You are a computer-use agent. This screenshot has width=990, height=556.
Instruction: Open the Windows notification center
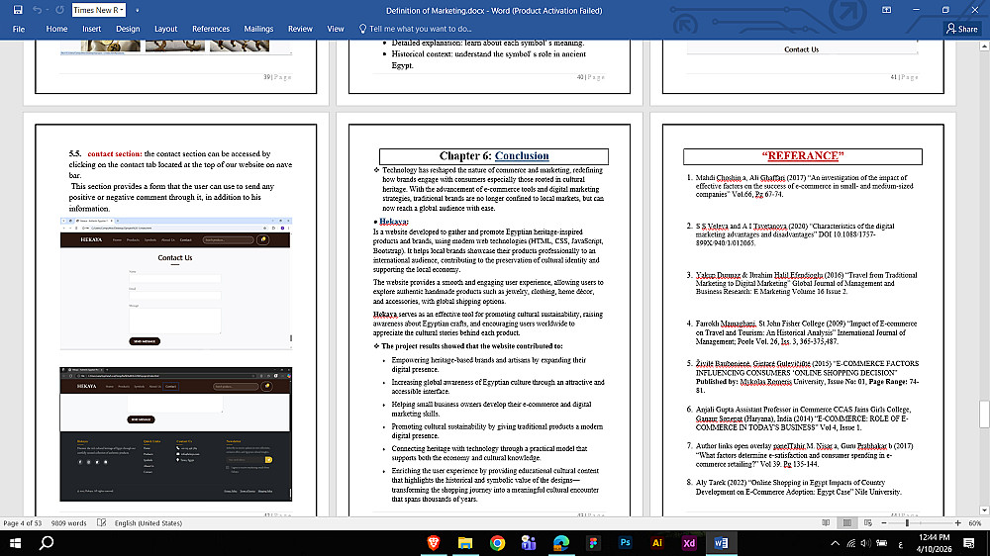[969, 543]
